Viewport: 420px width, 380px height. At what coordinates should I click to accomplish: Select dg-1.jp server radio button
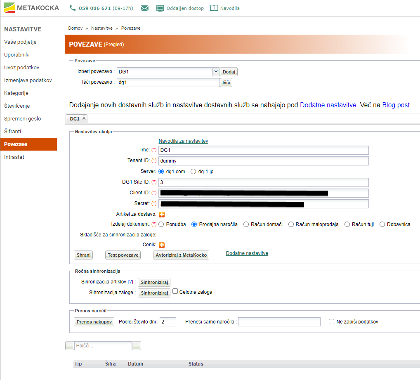(193, 171)
